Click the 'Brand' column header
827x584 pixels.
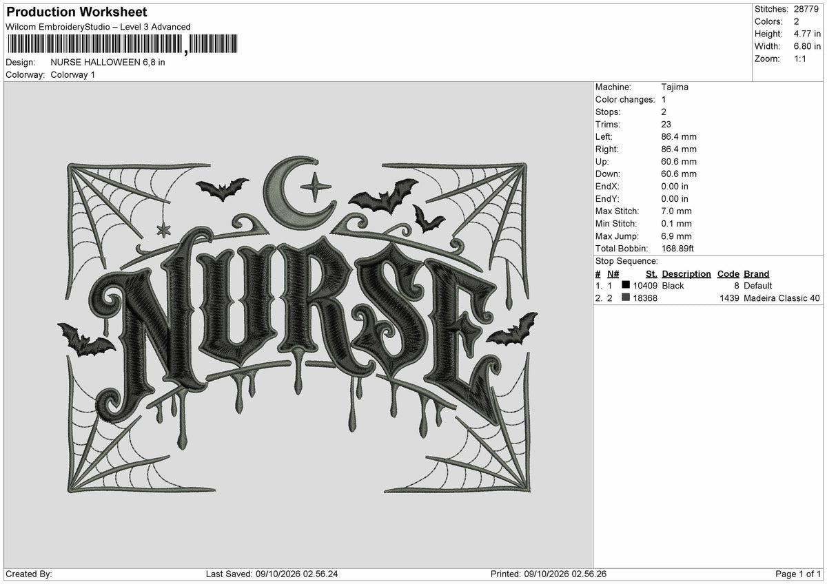click(757, 273)
